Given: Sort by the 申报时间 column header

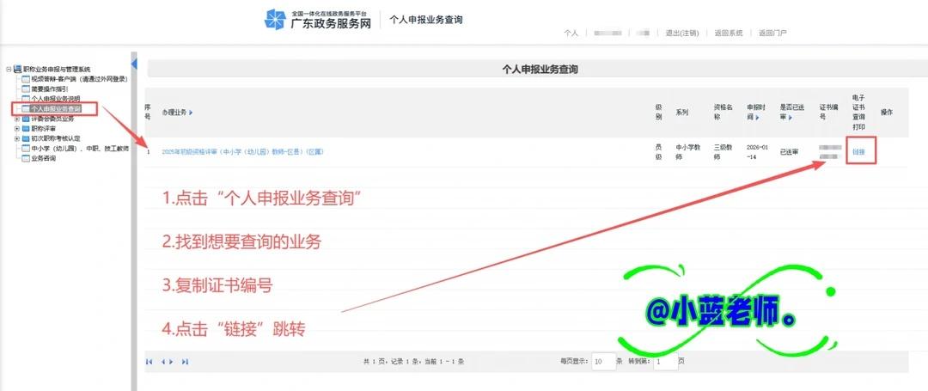Looking at the screenshot, I should pyautogui.click(x=756, y=113).
